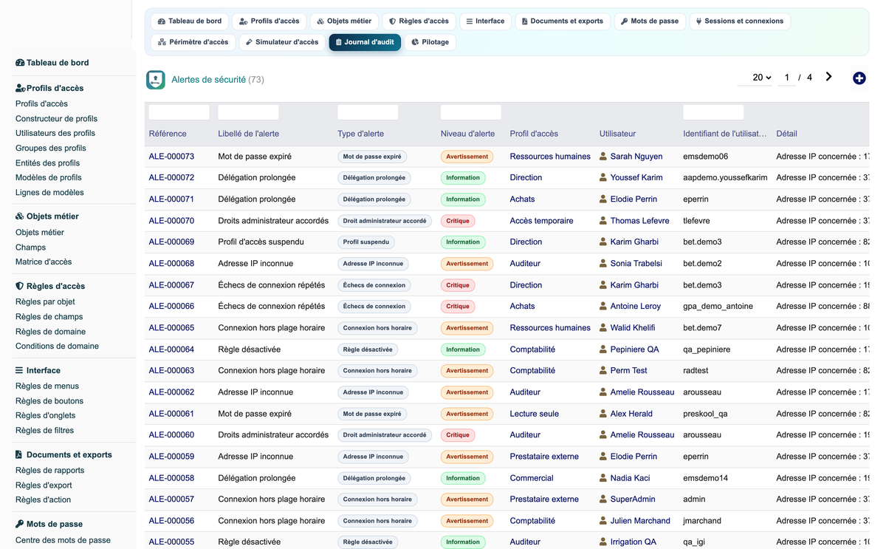
Task: Click the page number field showing 1
Action: 787,78
